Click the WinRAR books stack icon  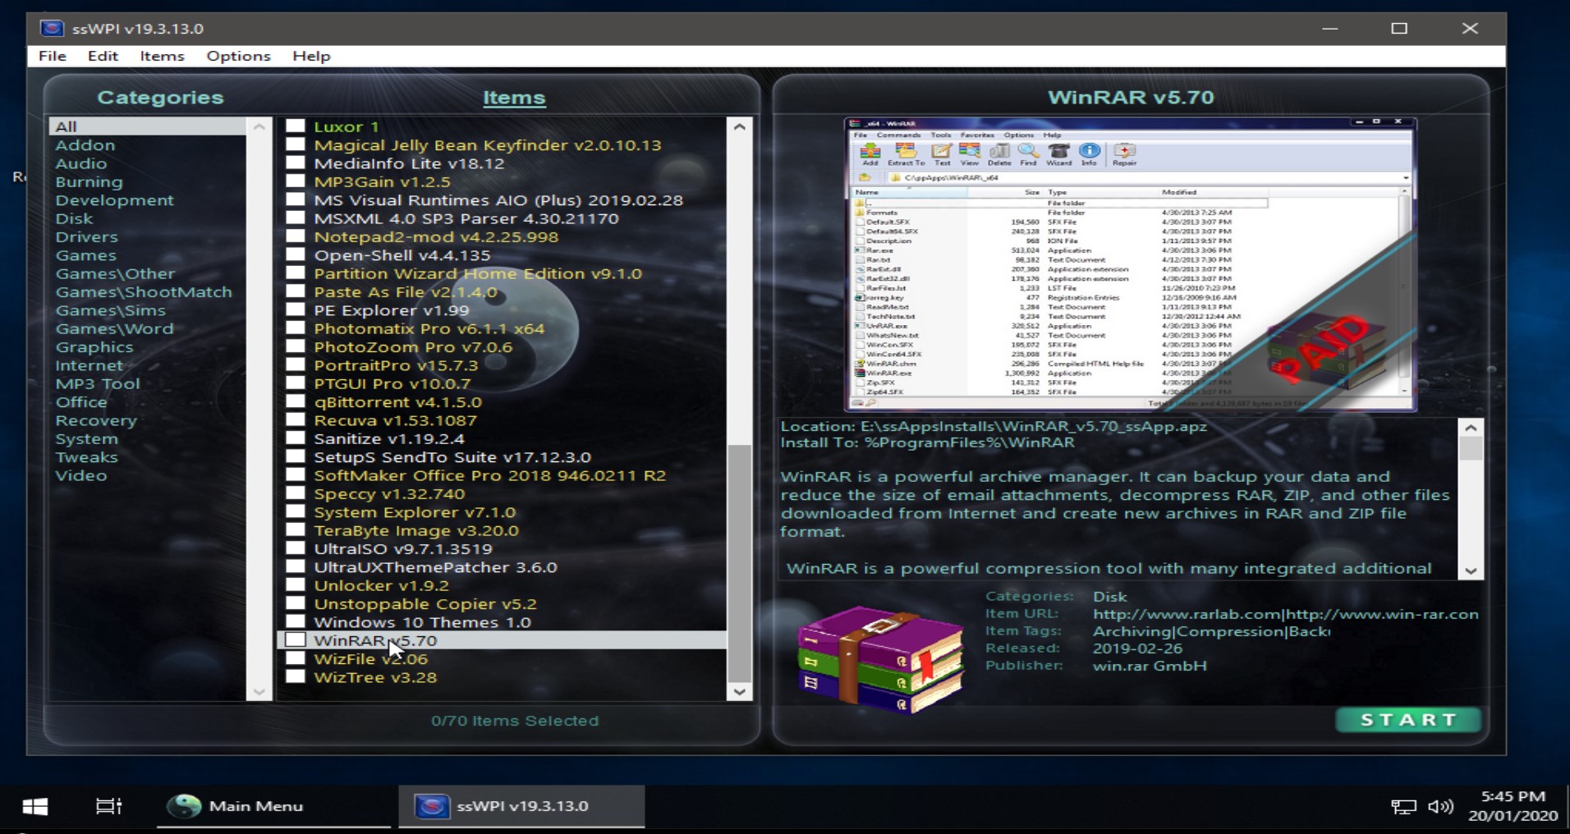[x=881, y=659]
